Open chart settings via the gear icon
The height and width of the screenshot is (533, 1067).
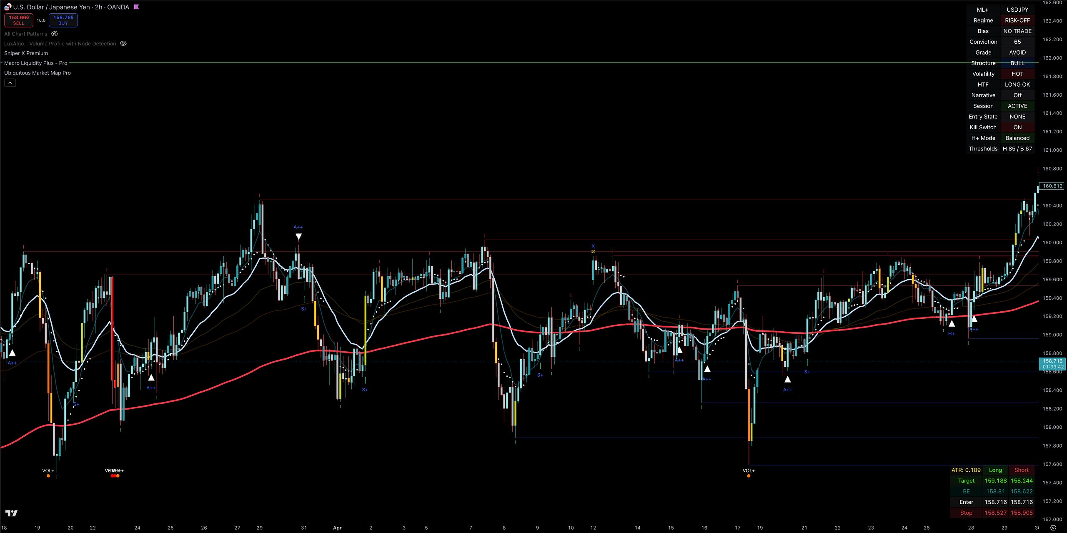tap(1053, 528)
